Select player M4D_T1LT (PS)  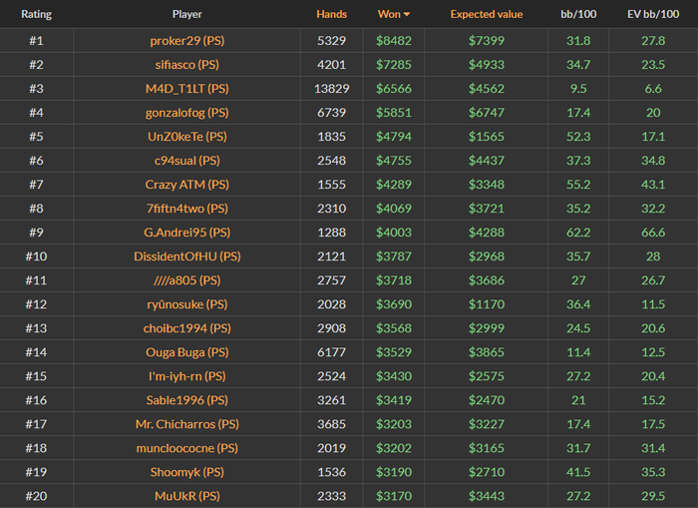pos(186,89)
